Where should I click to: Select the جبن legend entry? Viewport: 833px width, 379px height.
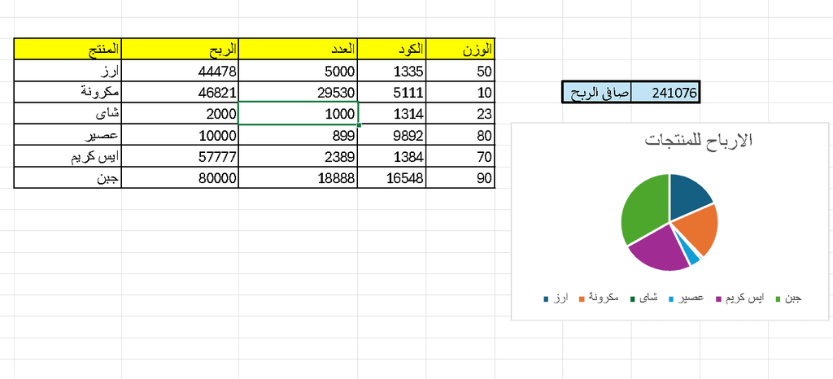tap(789, 298)
